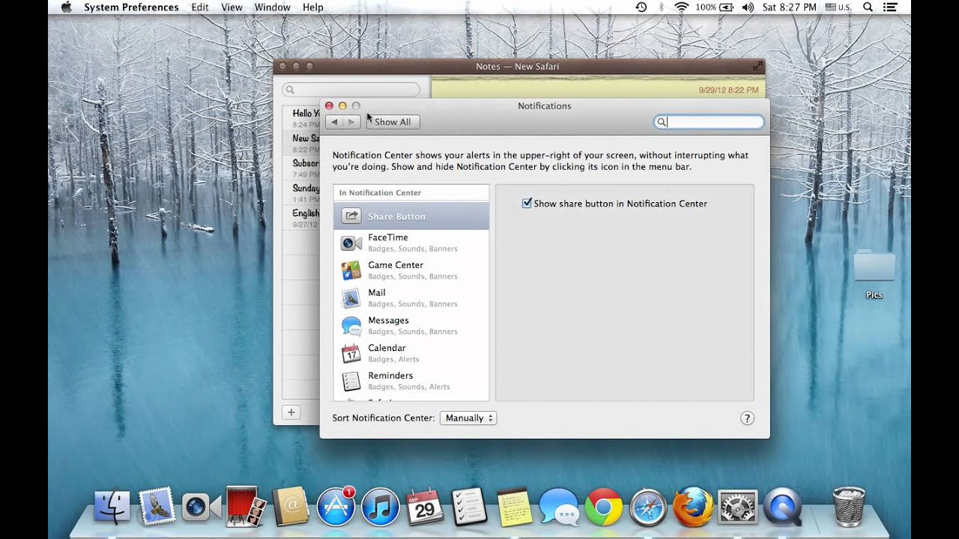Open Mail app in the Dock

tap(157, 506)
